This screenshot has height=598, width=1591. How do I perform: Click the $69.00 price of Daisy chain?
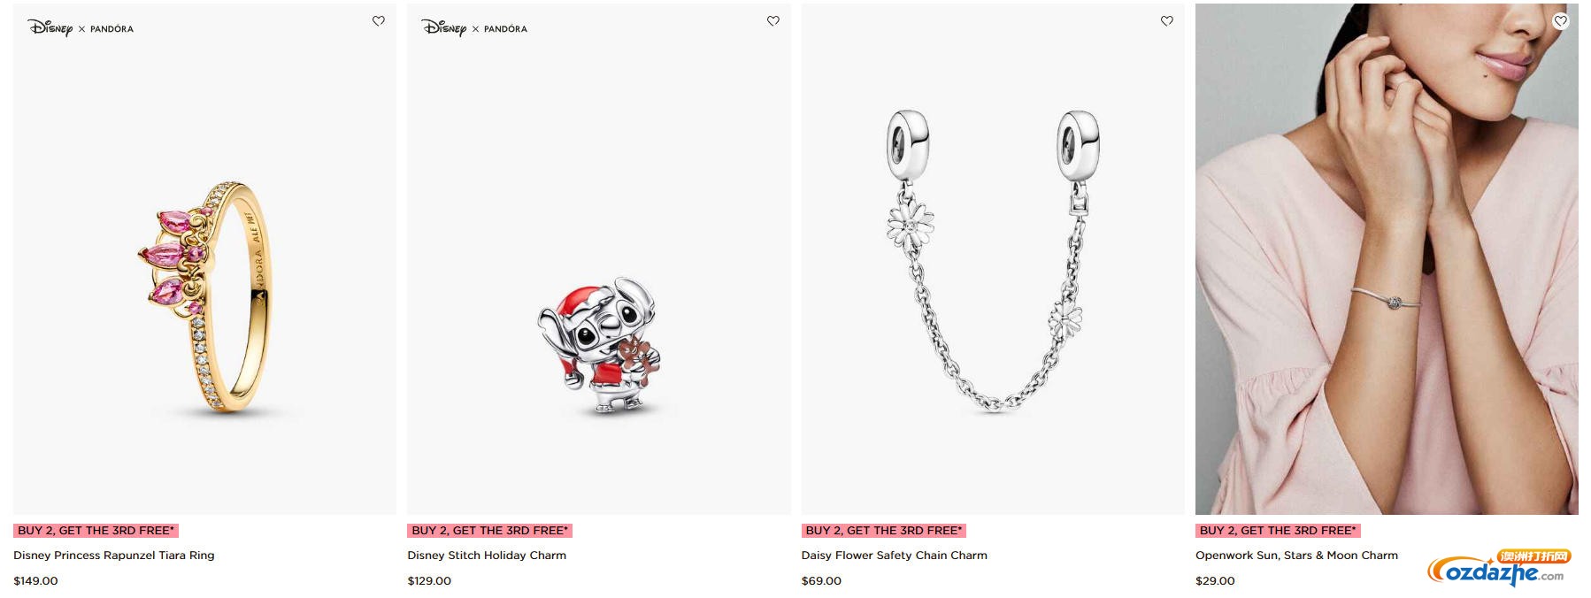coord(821,581)
